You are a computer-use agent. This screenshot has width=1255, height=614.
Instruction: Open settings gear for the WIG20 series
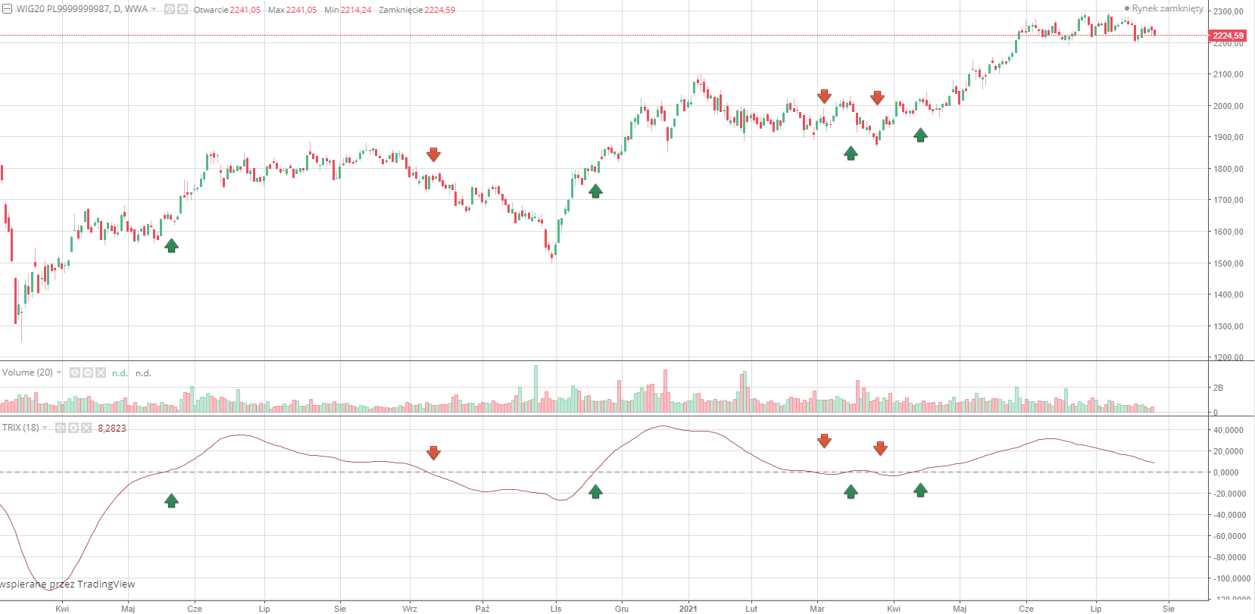click(183, 10)
